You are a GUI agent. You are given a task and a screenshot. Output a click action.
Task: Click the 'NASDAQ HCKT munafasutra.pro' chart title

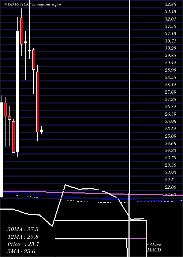click(x=32, y=4)
